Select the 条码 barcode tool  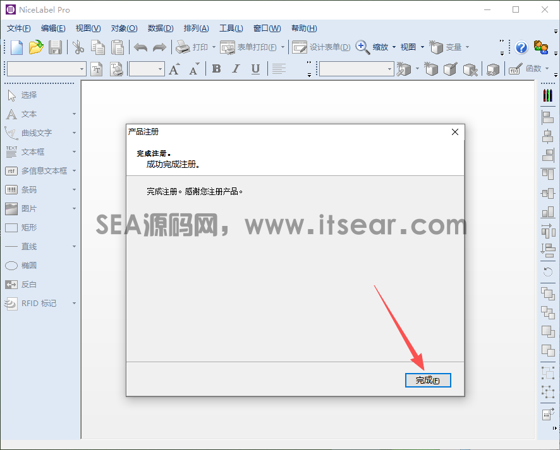click(21, 190)
